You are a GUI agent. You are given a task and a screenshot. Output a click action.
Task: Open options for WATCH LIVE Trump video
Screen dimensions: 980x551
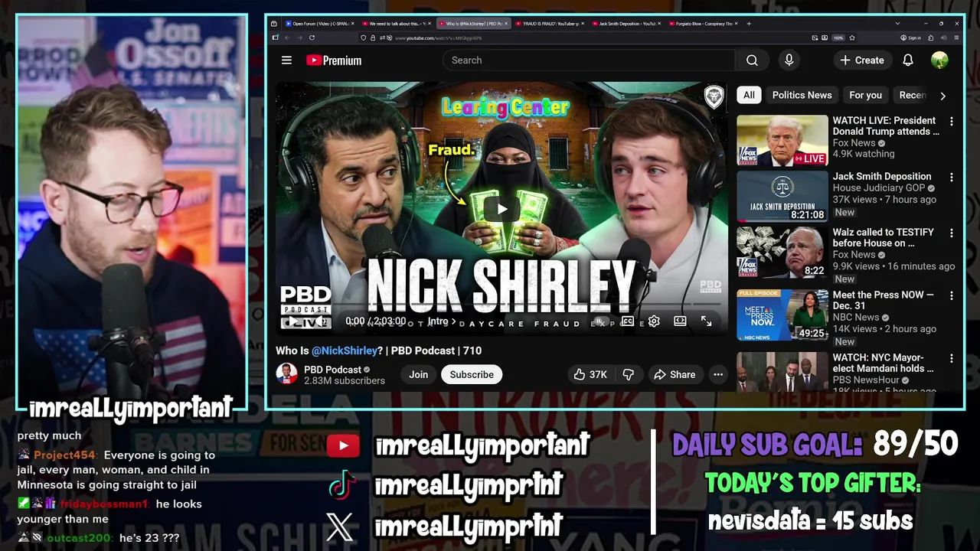pyautogui.click(x=952, y=122)
